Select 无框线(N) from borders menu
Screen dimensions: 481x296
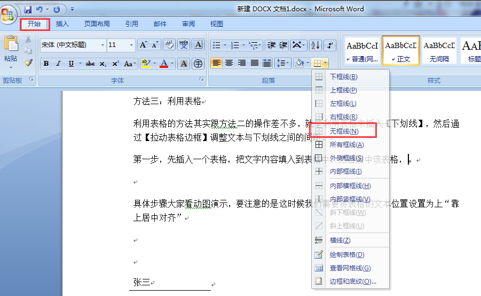click(344, 131)
